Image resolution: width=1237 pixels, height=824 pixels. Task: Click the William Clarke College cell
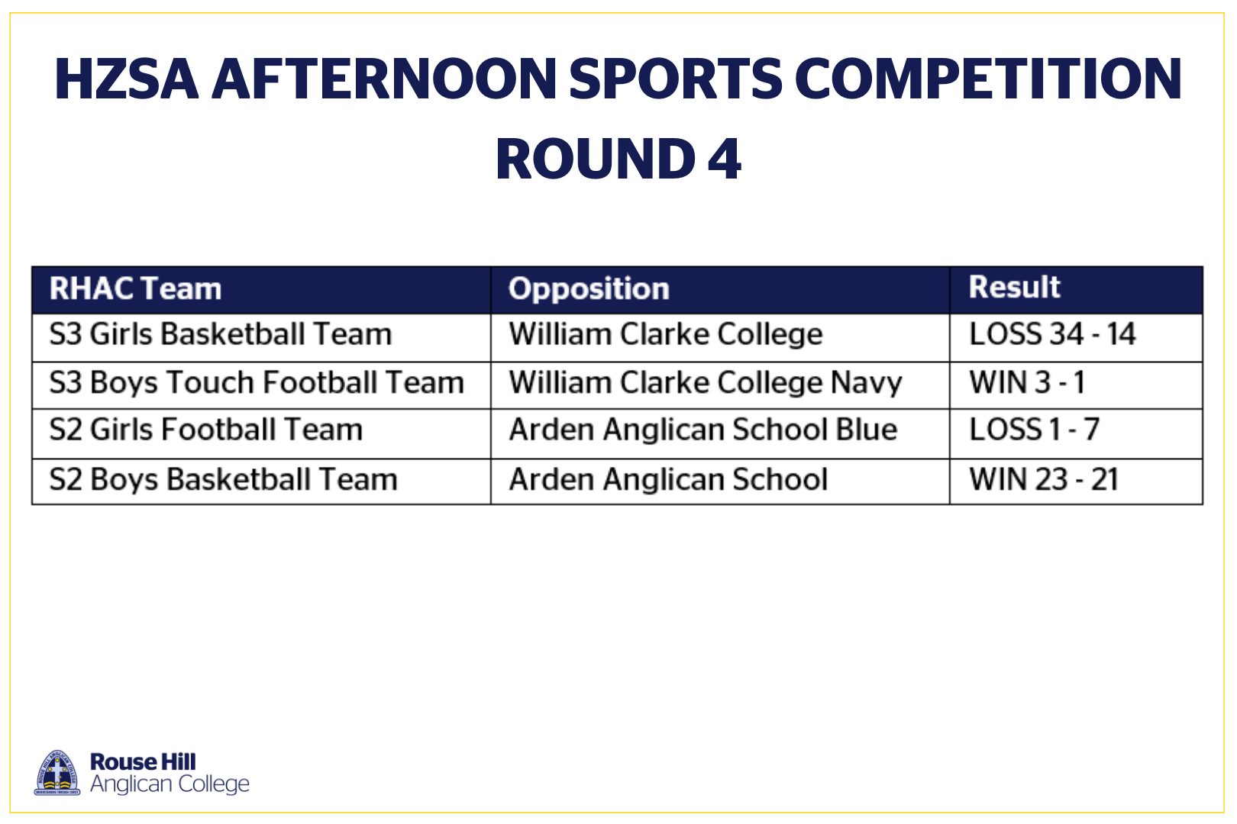(x=720, y=337)
